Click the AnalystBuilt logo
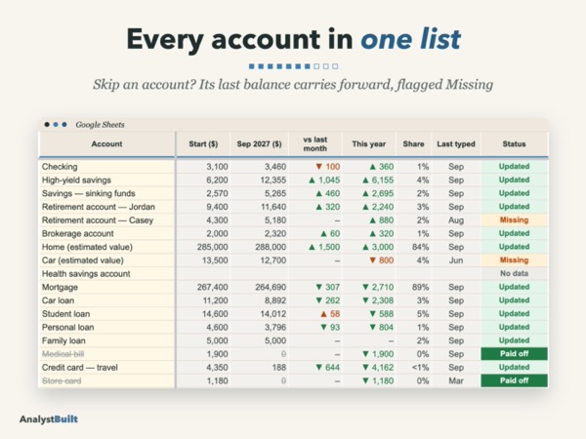The height and width of the screenshot is (439, 586). (x=49, y=419)
